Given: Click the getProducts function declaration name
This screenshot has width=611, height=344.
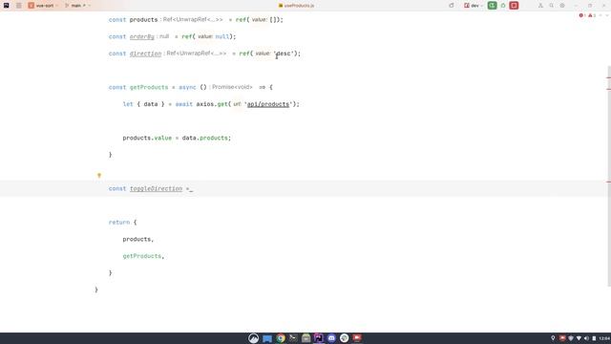Looking at the screenshot, I should click(149, 87).
